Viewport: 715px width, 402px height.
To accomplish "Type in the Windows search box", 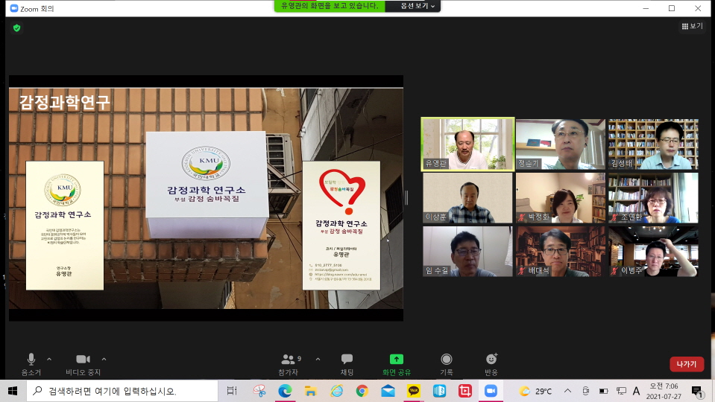I will [x=123, y=391].
